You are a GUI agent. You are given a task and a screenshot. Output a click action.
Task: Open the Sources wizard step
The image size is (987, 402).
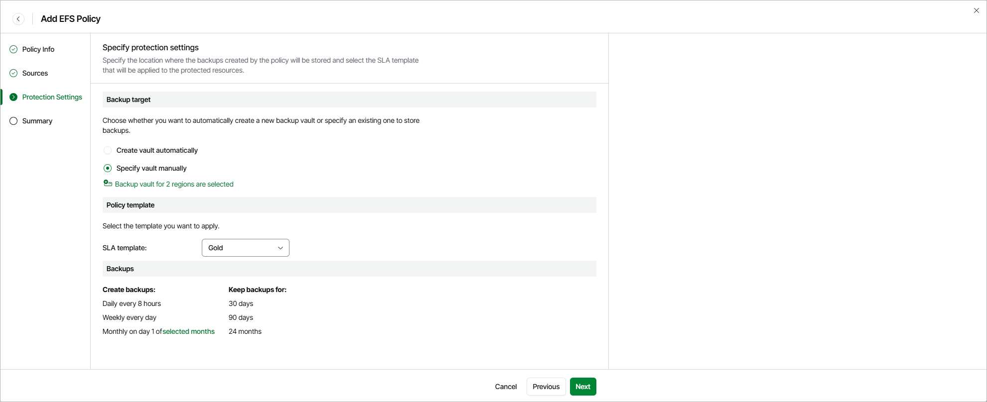point(35,73)
